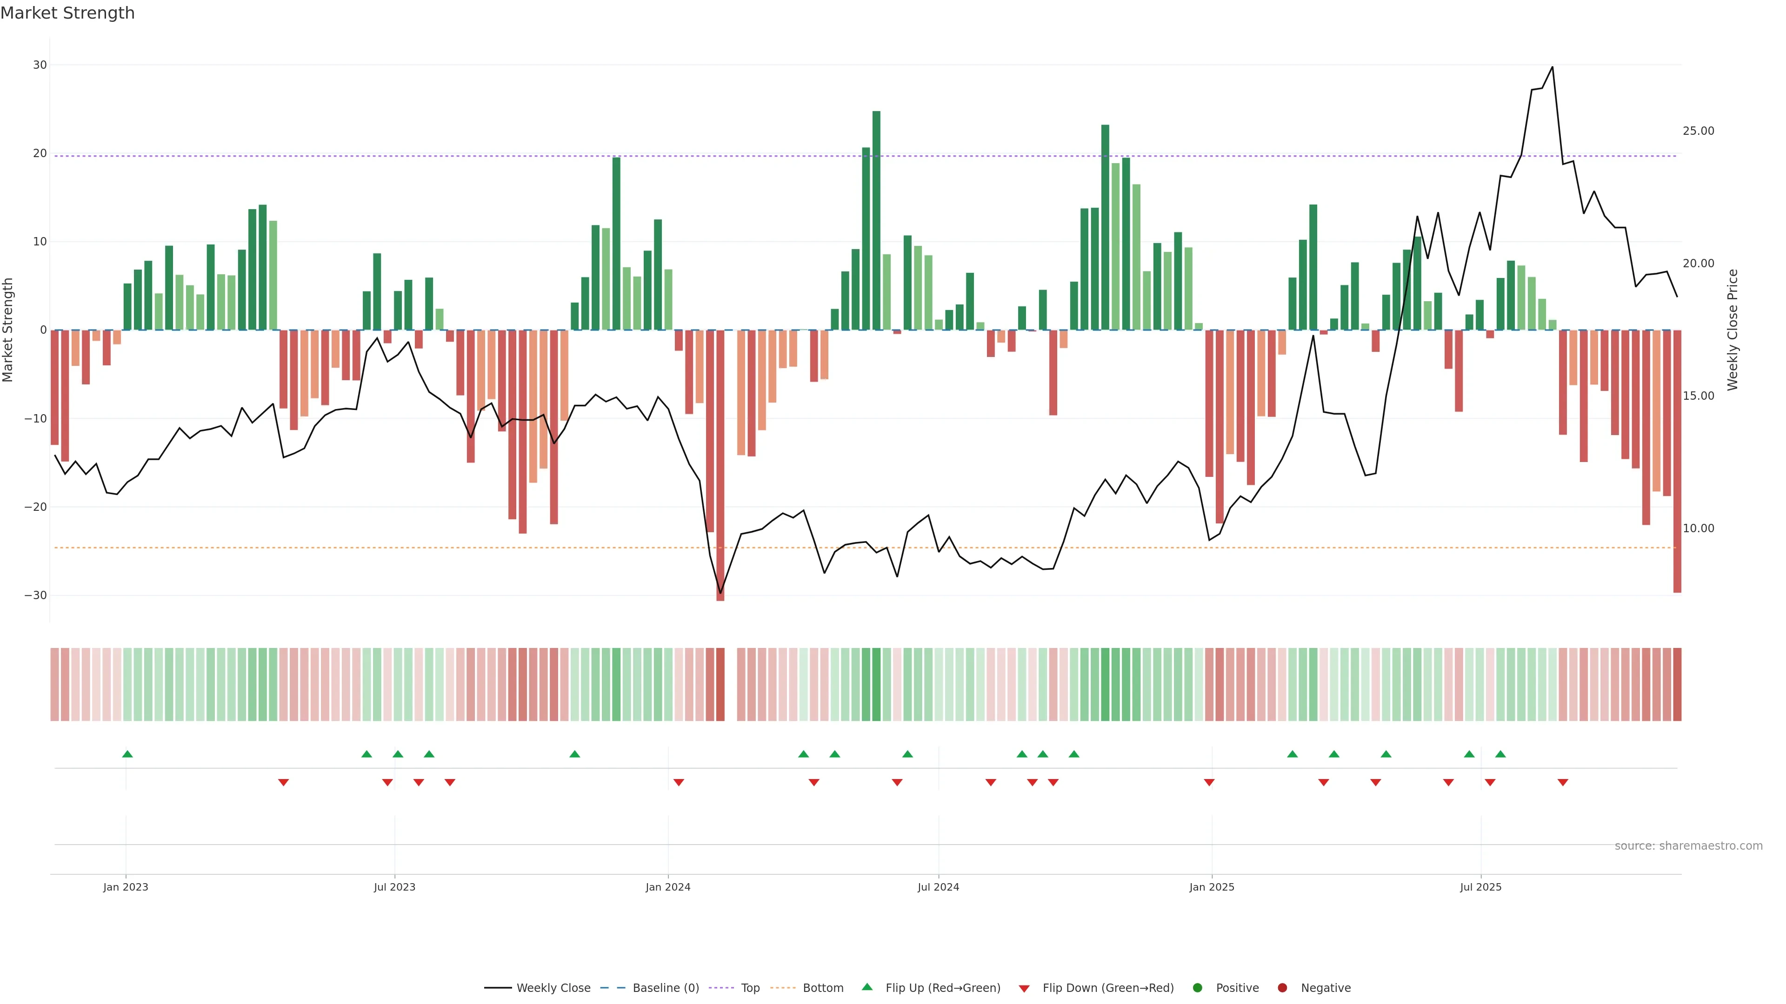Click the leftmost red flip-down triangle marker
Viewport: 1786px width, 1004px height.
(x=283, y=782)
